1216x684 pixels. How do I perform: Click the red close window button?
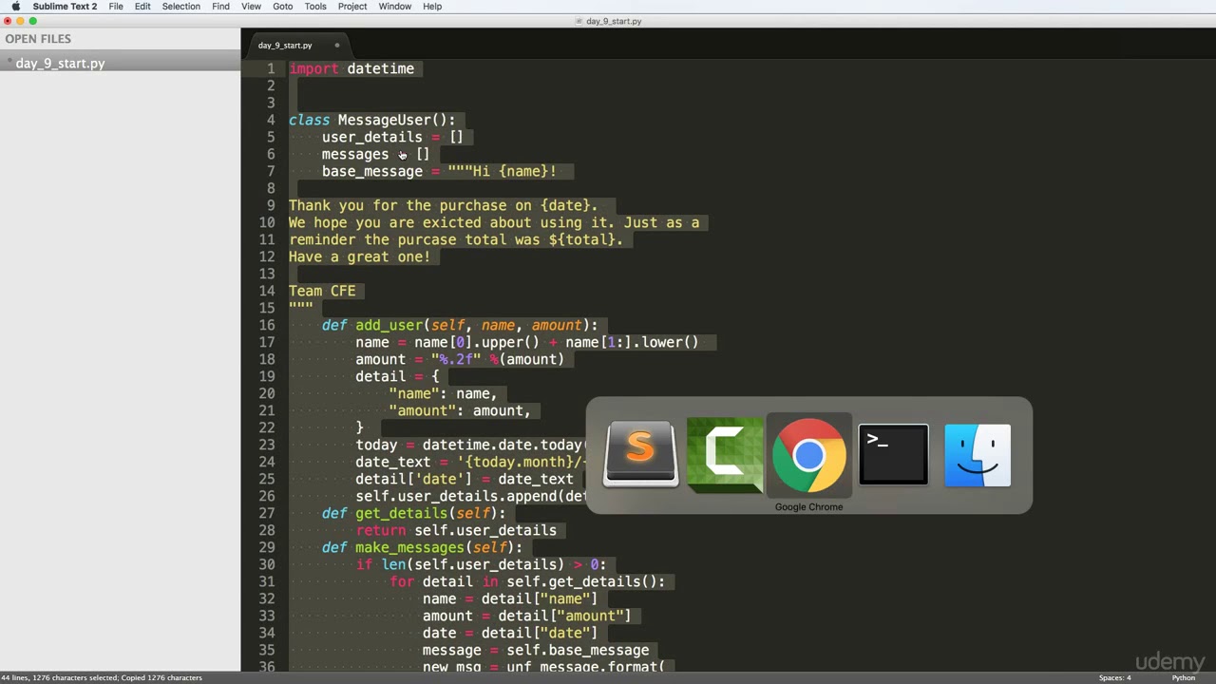point(7,21)
